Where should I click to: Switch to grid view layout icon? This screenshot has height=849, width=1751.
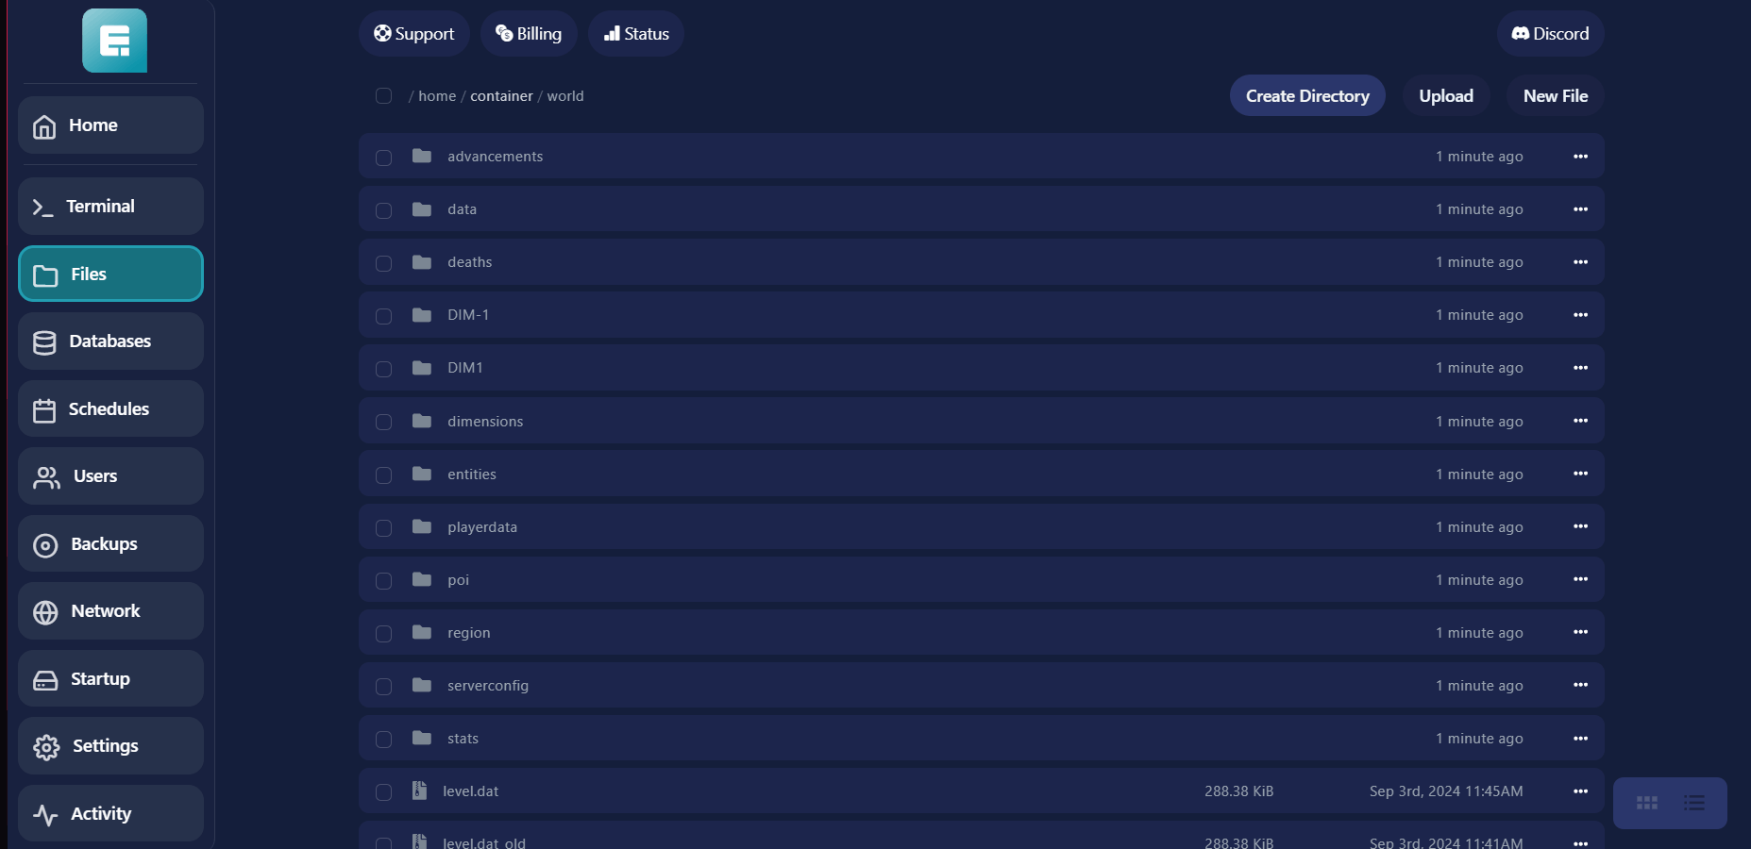click(x=1647, y=803)
